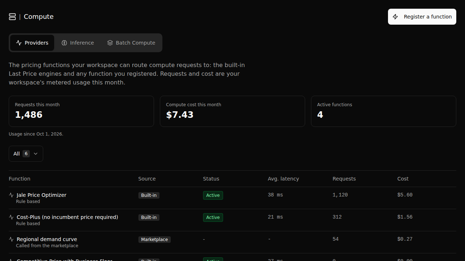Click Built-in badge for Jale Price Optimizer

[149, 195]
